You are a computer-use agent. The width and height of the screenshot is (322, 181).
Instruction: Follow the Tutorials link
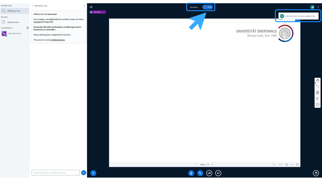click(x=37, y=22)
